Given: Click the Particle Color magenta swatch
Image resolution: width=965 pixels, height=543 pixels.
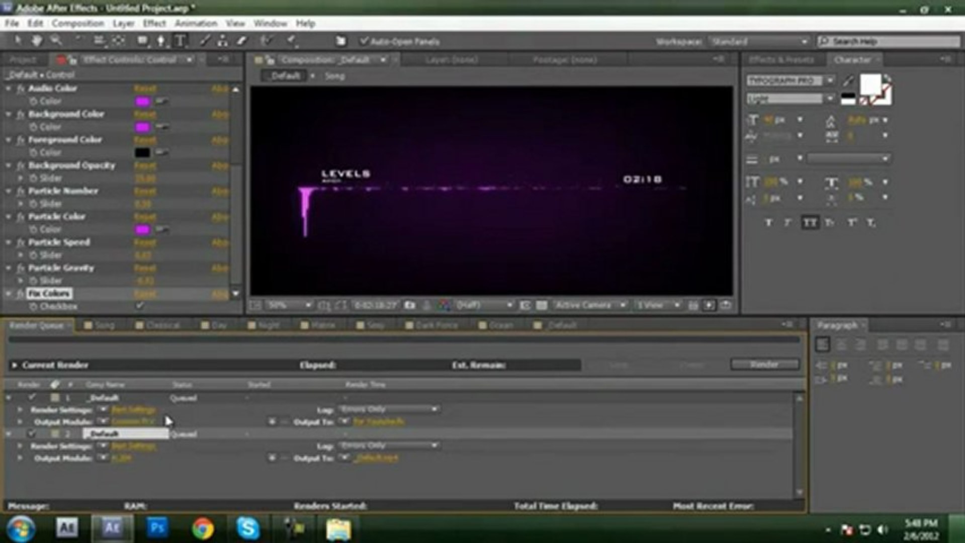Looking at the screenshot, I should [142, 230].
